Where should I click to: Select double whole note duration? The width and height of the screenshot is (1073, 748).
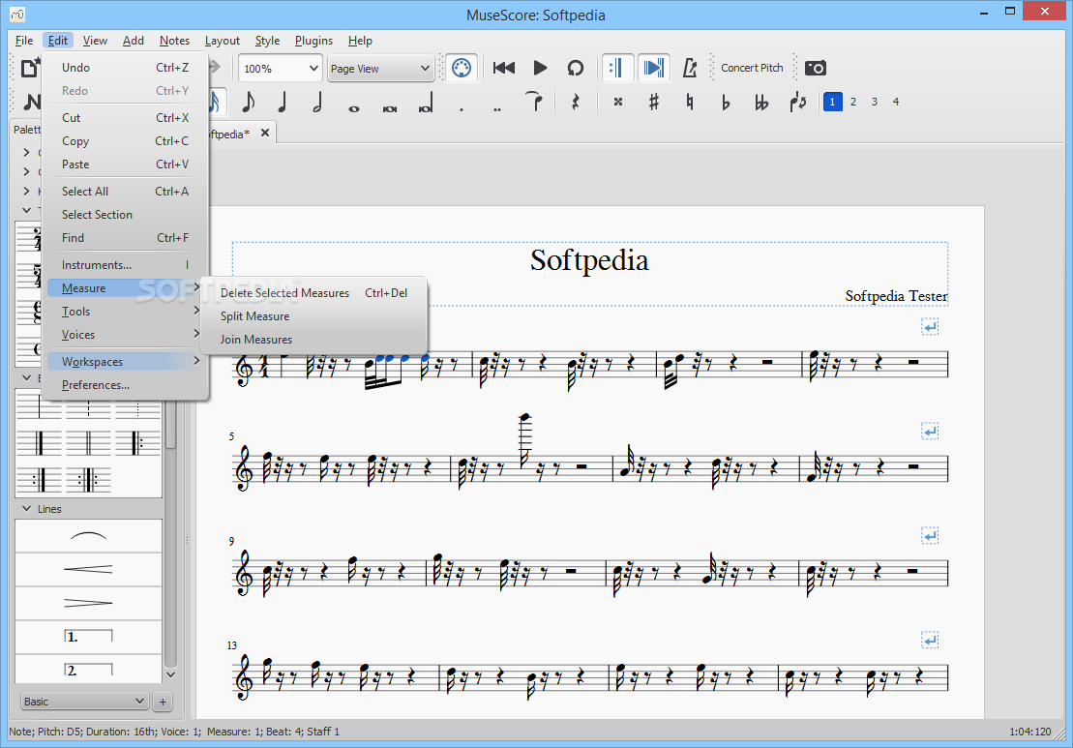click(389, 107)
